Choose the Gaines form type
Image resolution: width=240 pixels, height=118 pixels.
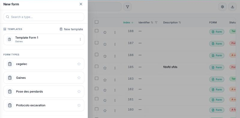(x=44, y=78)
